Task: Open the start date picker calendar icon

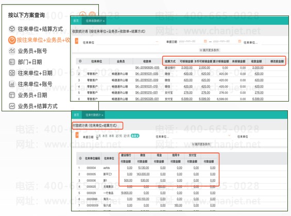Action: tap(206, 41)
